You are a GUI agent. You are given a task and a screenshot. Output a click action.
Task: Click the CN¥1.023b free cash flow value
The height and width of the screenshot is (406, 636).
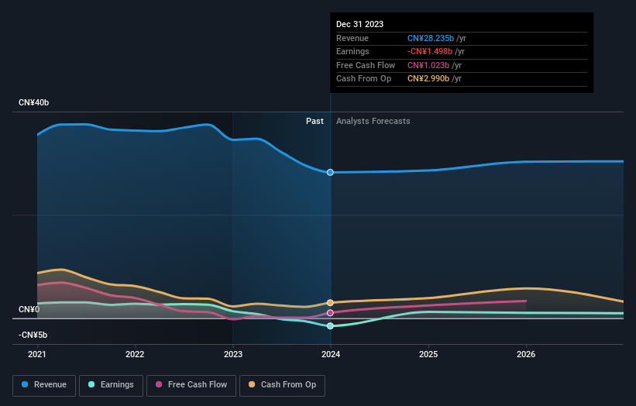428,65
